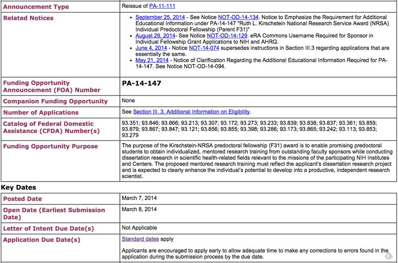
Task: Open notice NOT-14-074 link
Action: tap(204, 48)
